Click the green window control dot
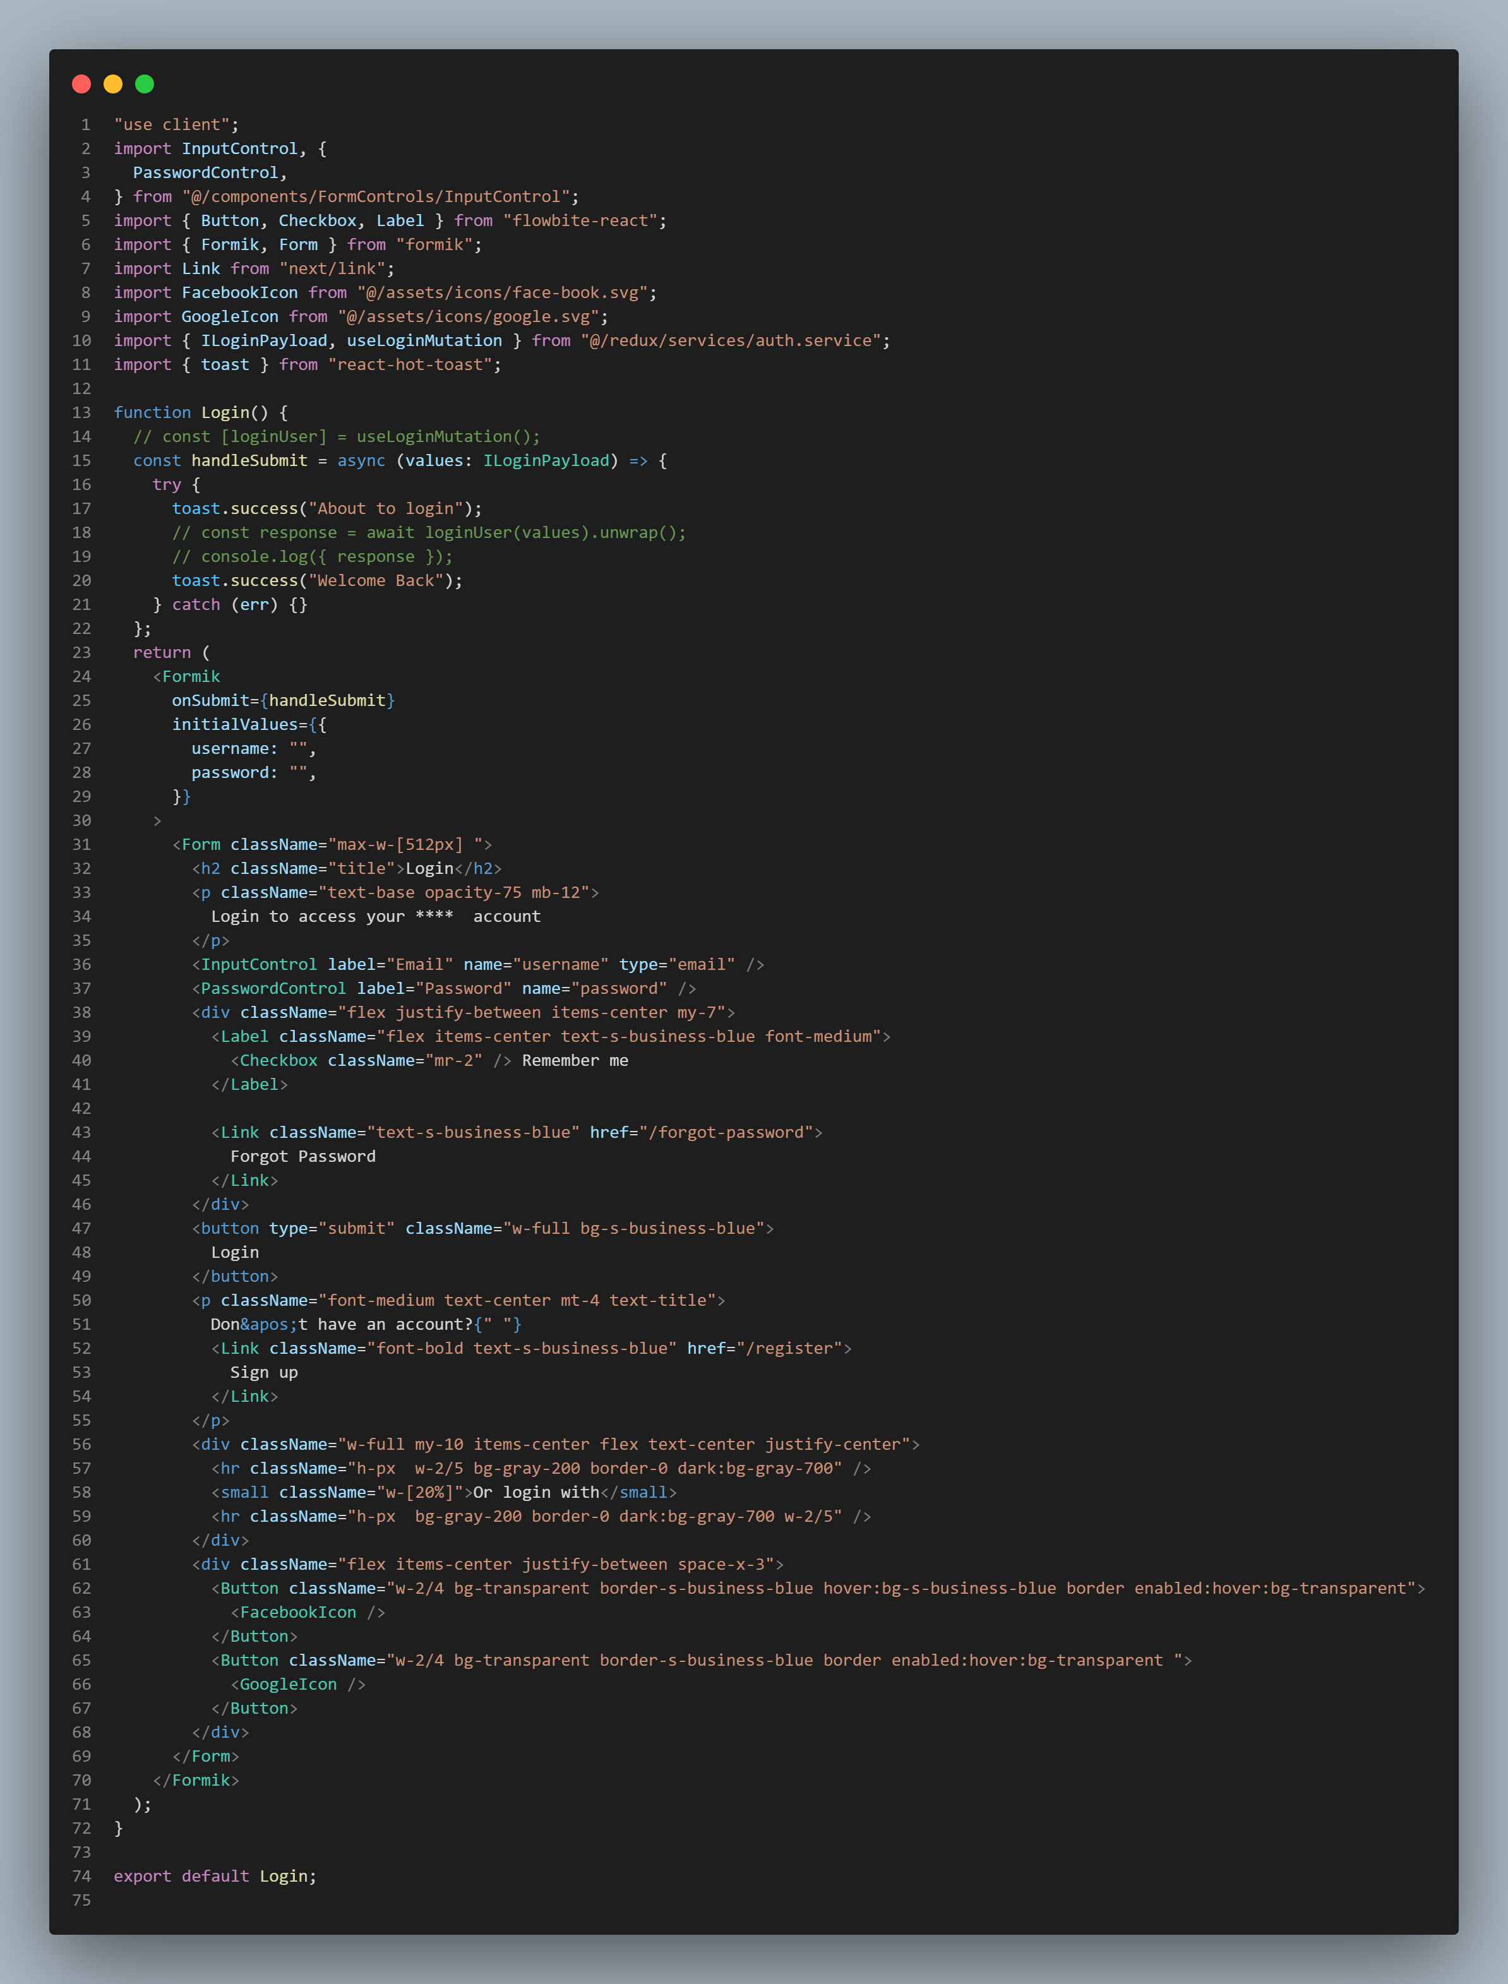 coord(143,83)
